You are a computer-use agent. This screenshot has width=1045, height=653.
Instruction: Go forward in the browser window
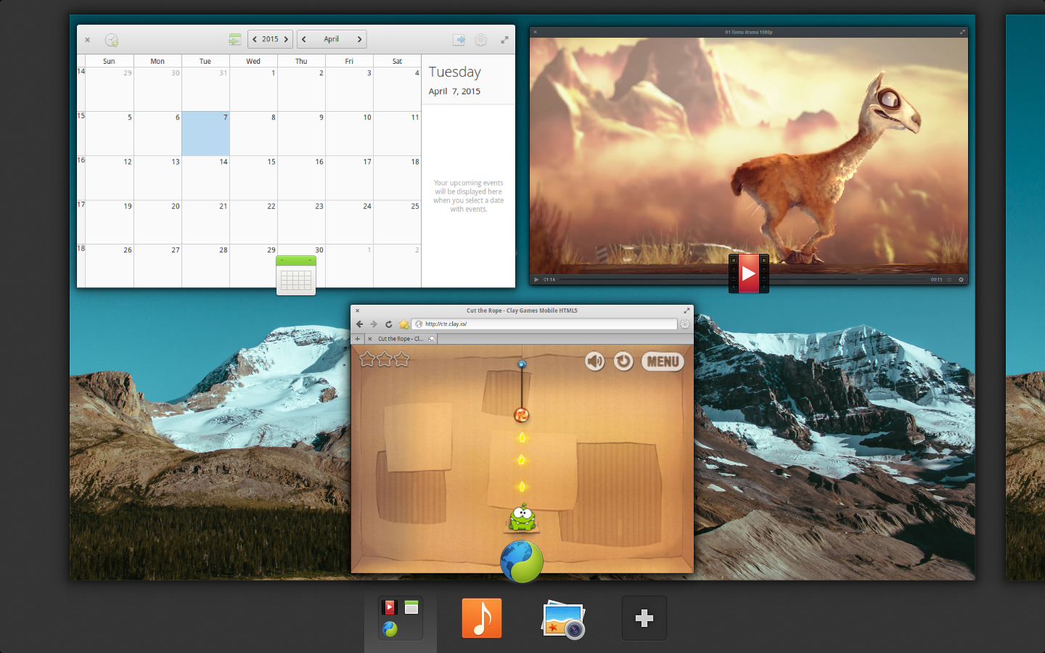click(374, 324)
